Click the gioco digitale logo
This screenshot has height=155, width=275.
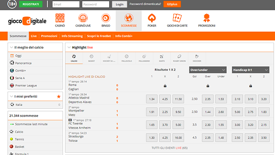27,21
